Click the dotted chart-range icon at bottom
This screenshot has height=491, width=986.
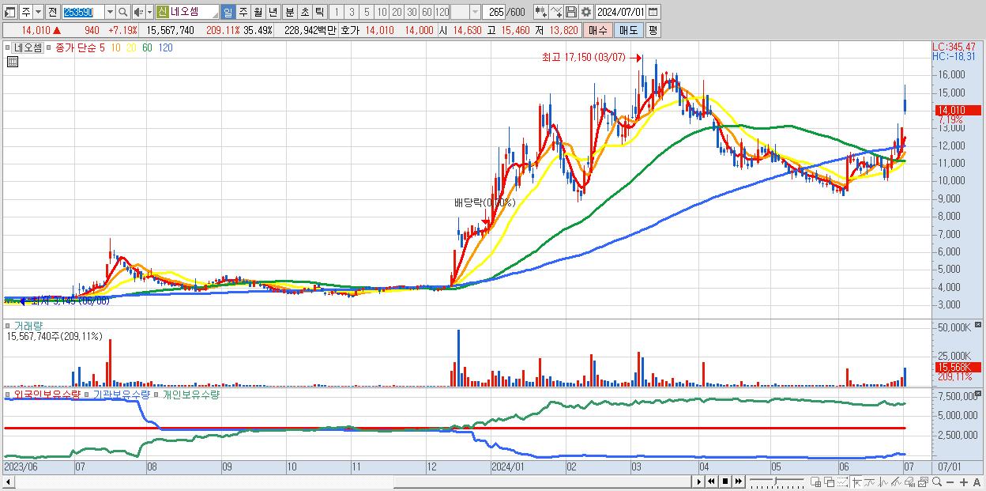coord(842,482)
